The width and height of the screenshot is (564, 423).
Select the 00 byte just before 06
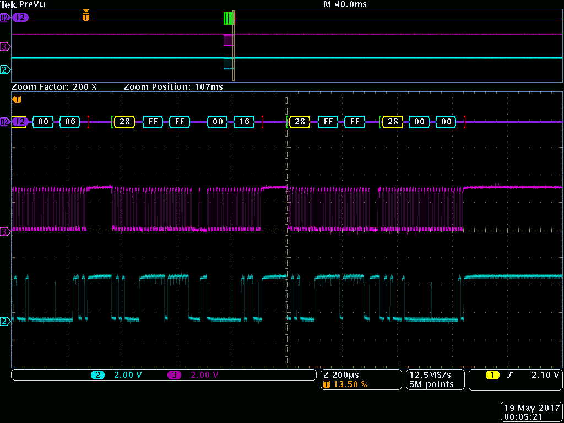click(x=43, y=122)
